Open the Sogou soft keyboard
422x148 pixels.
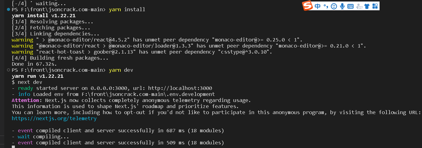pos(350,6)
